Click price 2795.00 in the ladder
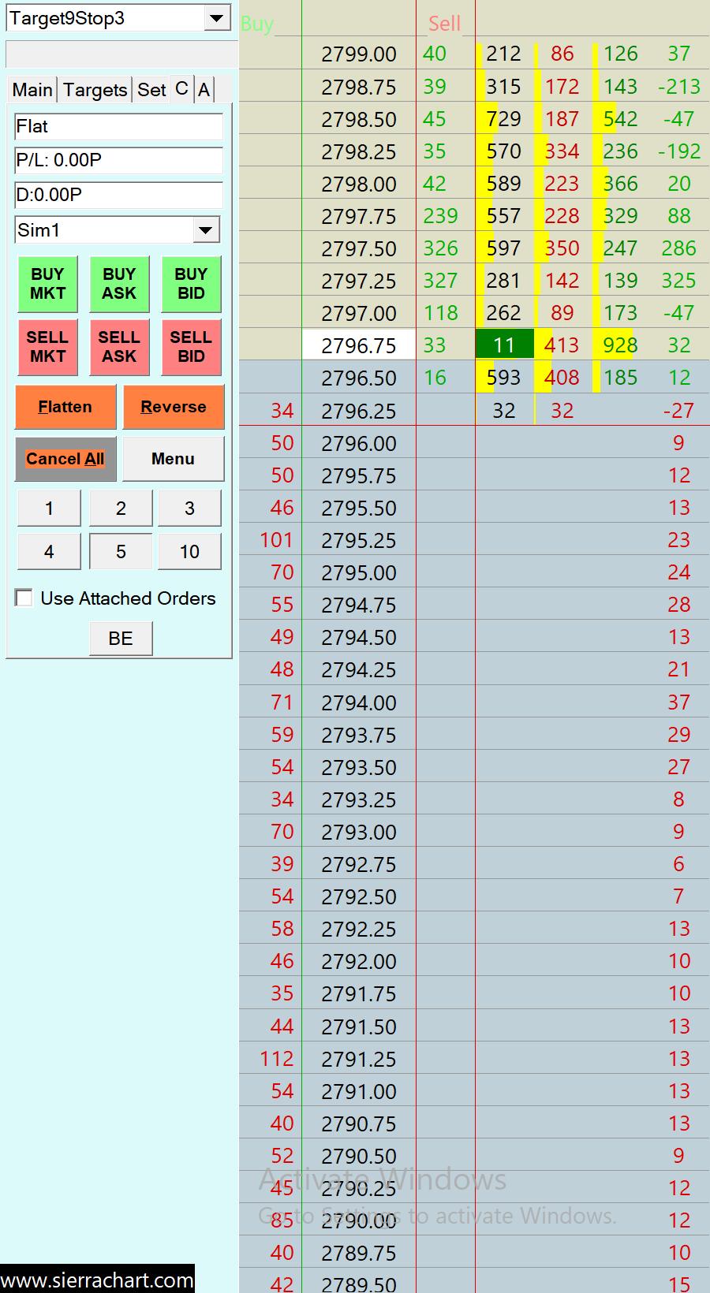 [359, 572]
